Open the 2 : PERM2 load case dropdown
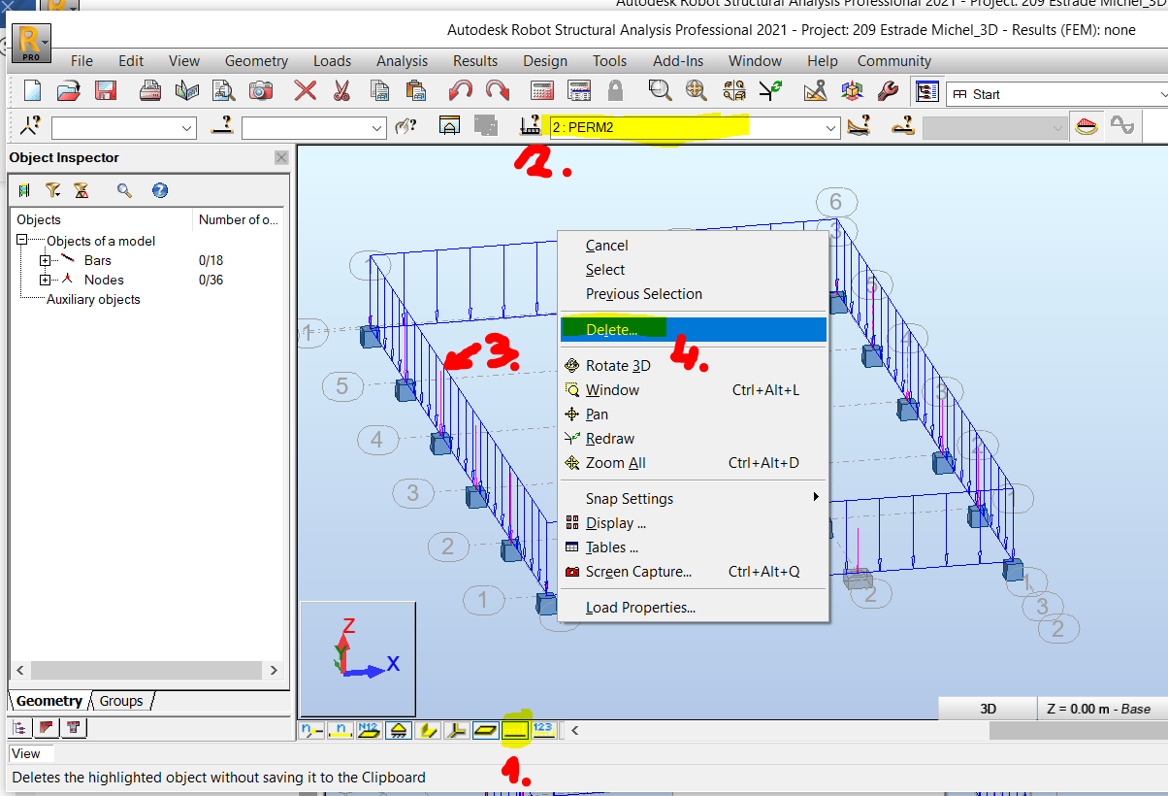1168x796 pixels. tap(830, 128)
